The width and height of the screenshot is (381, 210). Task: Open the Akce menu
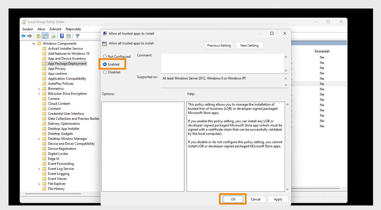click(41, 29)
